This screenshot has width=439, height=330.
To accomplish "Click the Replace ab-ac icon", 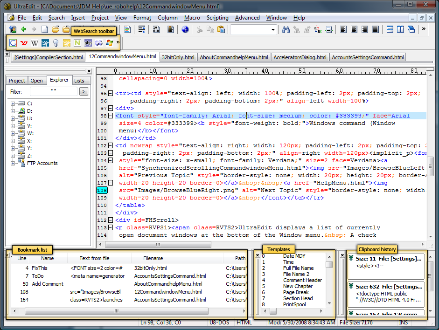I will (318, 29).
